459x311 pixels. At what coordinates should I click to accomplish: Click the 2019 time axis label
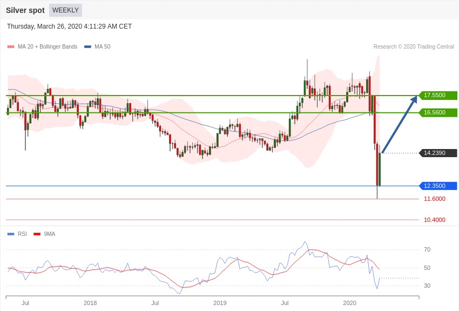[x=220, y=303]
